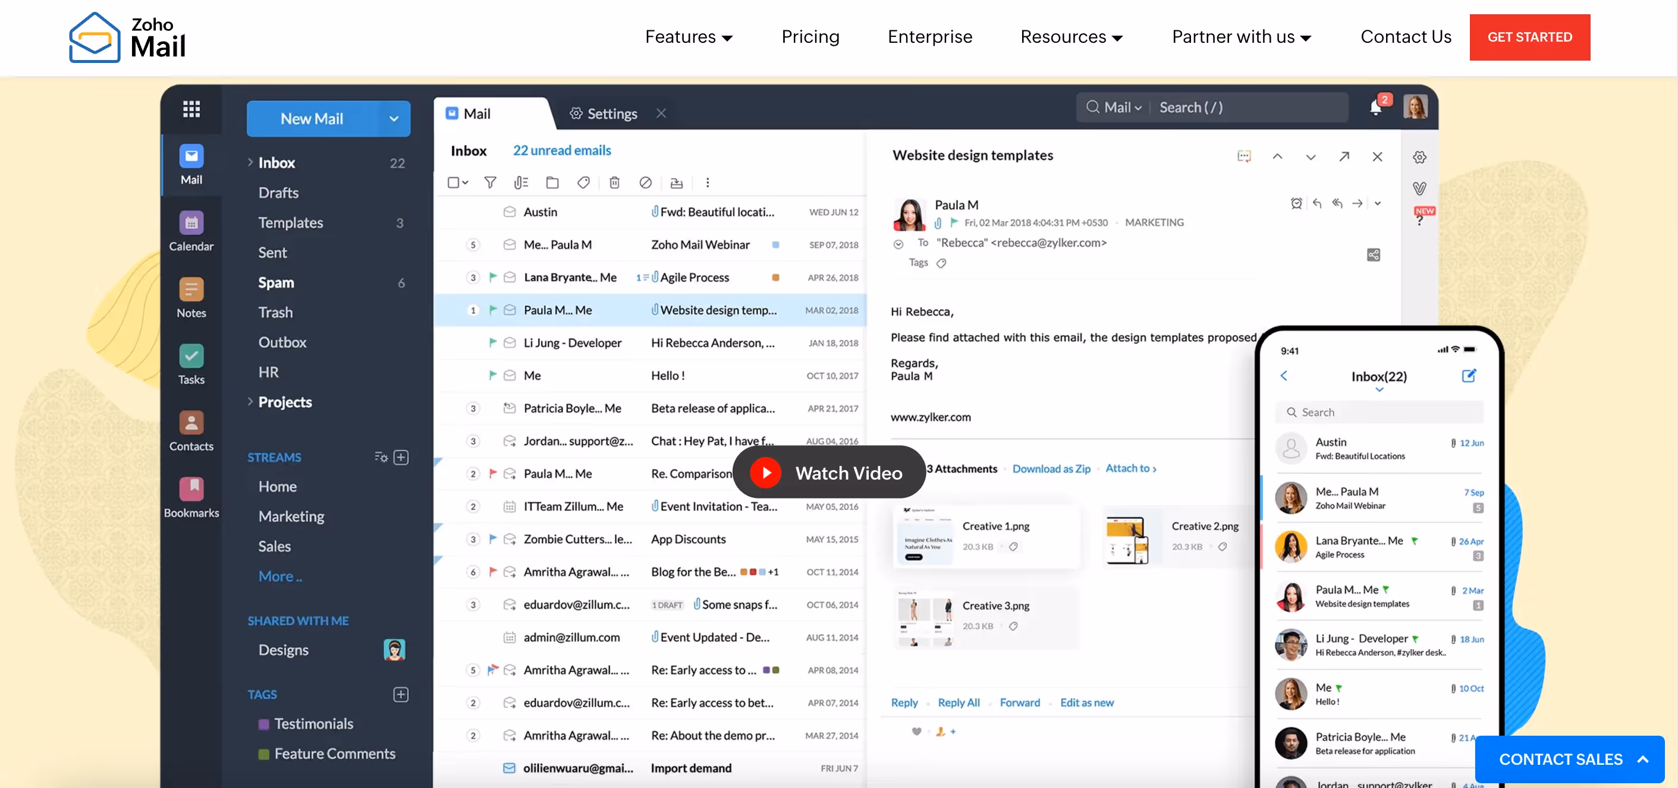Open email in new window icon
The width and height of the screenshot is (1678, 788).
1343,156
